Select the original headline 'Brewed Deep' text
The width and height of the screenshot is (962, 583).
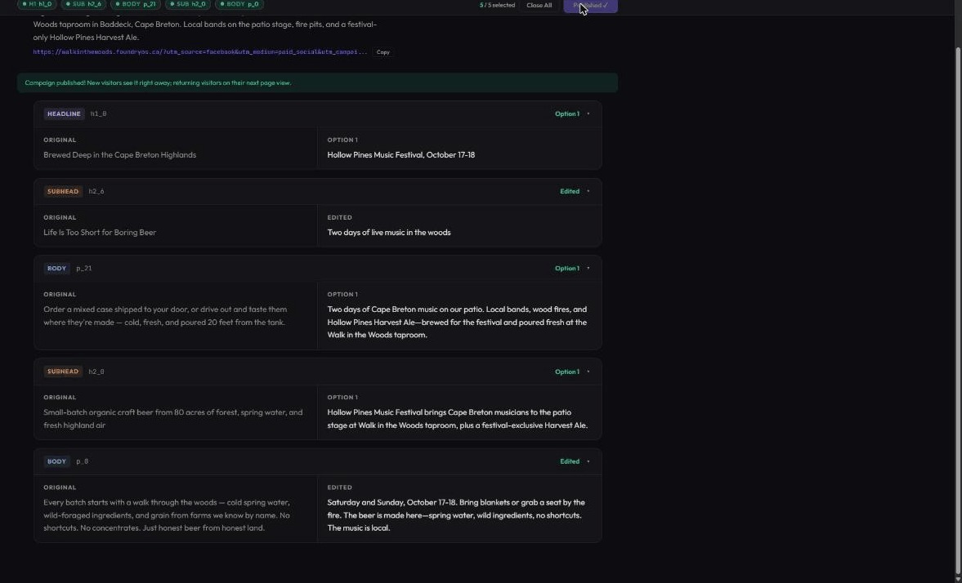[119, 155]
